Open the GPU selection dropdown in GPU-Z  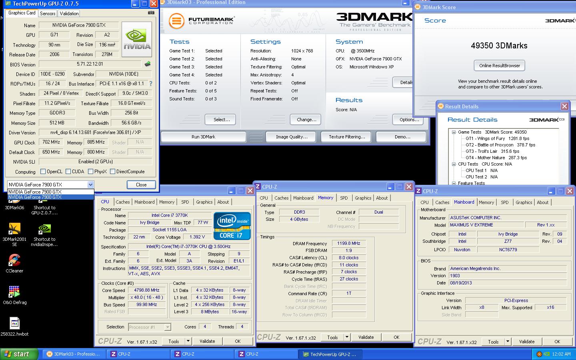(90, 185)
